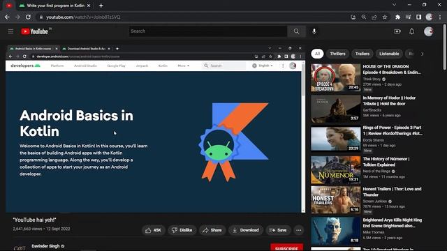Select the Listenable filter chip
Image resolution: width=447 pixels, height=251 pixels.
point(389,54)
